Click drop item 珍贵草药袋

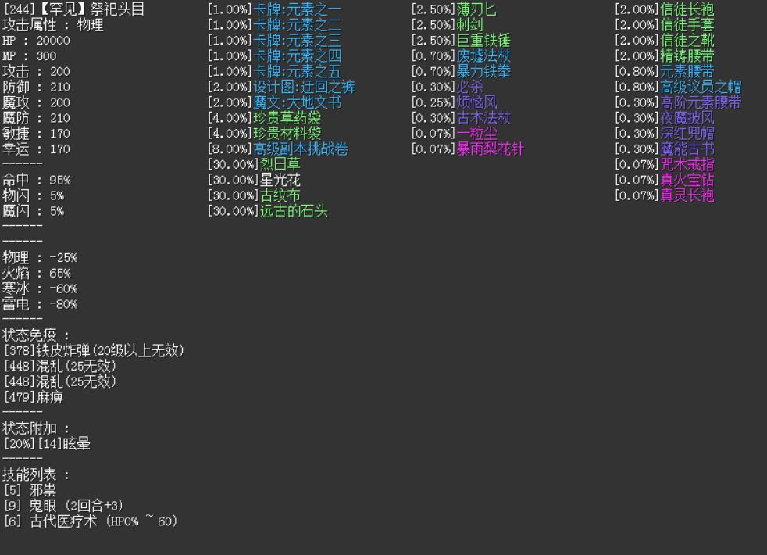(x=287, y=118)
